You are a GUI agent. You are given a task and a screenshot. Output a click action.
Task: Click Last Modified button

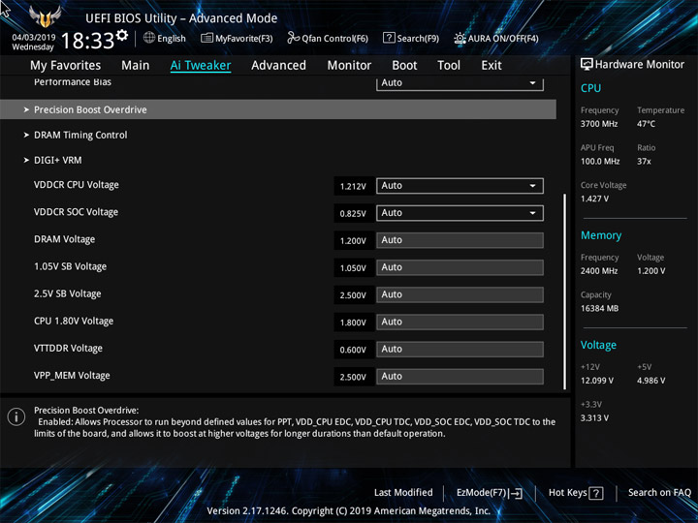coord(403,492)
